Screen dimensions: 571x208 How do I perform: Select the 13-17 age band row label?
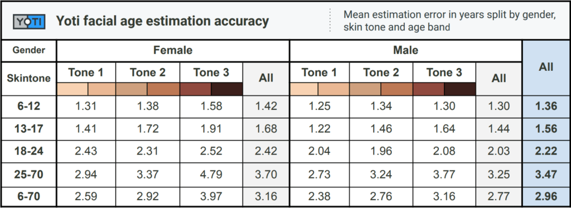[x=29, y=129]
